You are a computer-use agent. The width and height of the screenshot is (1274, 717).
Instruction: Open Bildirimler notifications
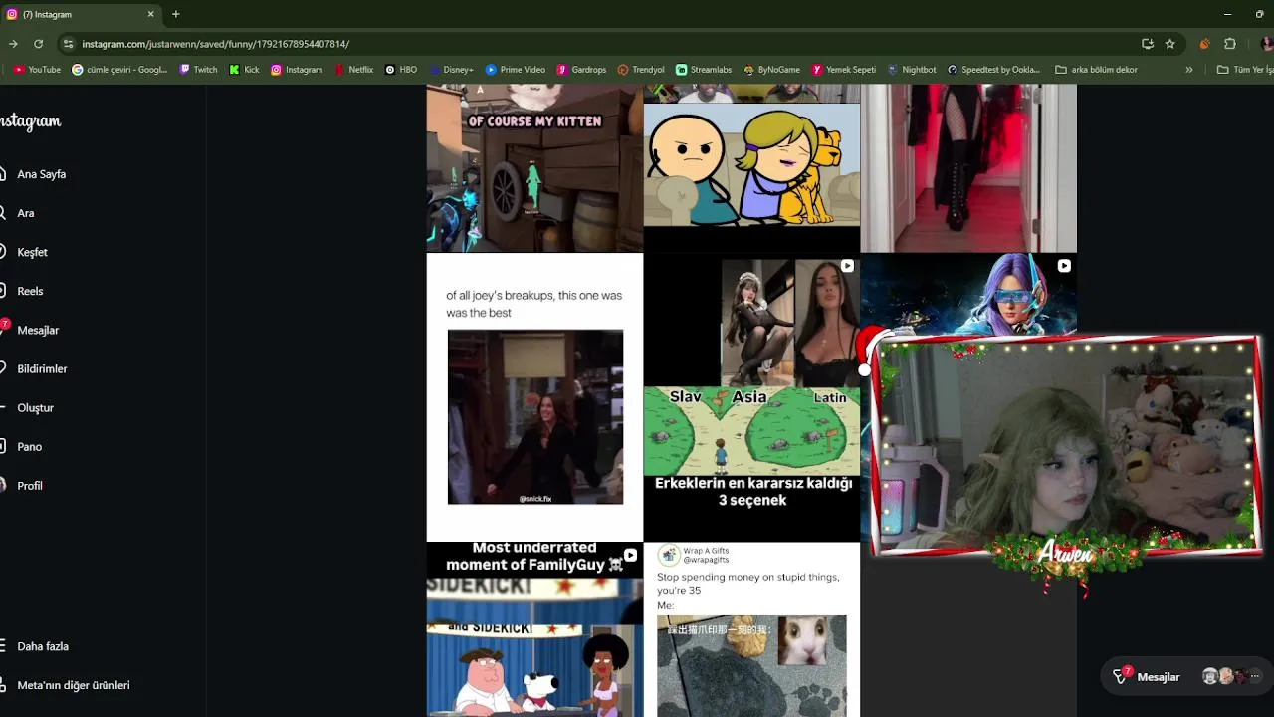[42, 368]
